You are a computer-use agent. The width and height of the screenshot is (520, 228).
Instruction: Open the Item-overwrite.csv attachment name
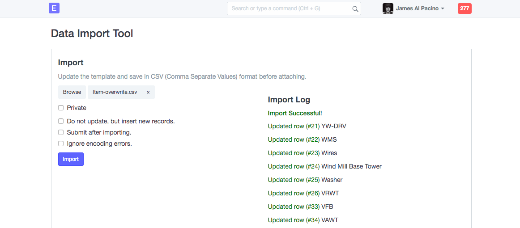(x=115, y=92)
